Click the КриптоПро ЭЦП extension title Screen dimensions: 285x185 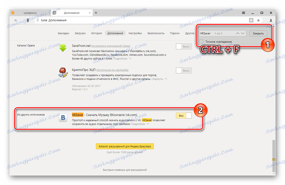pyautogui.click(x=84, y=70)
